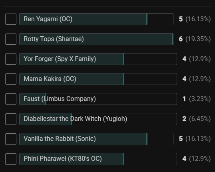
Task: Check the Faust (Limbus Company) checkbox
Action: tap(11, 99)
